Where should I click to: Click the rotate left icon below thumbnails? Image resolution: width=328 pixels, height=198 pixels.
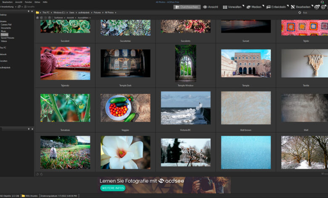pyautogui.click(x=37, y=174)
